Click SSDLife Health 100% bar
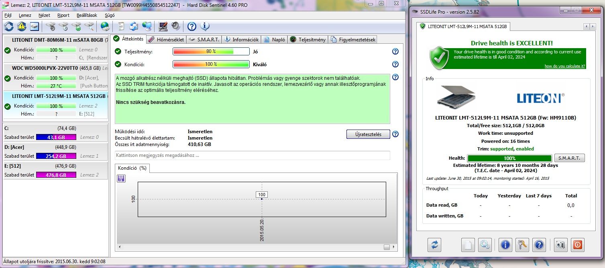This screenshot has height=268, width=605. pos(509,158)
